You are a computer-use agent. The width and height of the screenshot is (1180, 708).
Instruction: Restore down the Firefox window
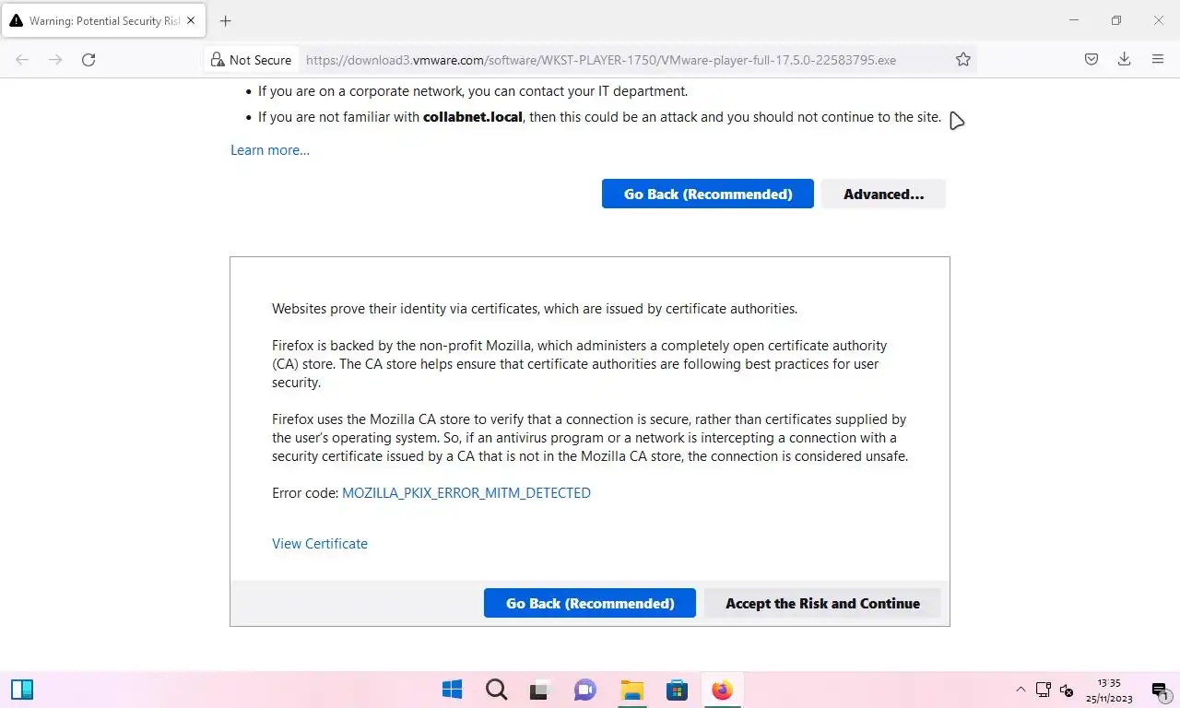coord(1116,20)
